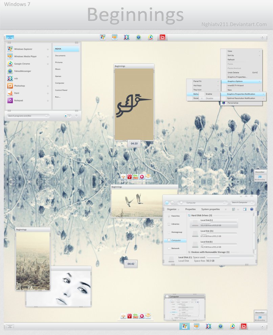
Task: Click the YahooMessenger icon in start menu
Action: point(10,71)
